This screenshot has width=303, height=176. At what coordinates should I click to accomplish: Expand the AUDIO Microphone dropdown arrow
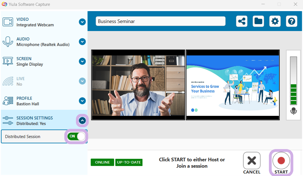coord(82,42)
